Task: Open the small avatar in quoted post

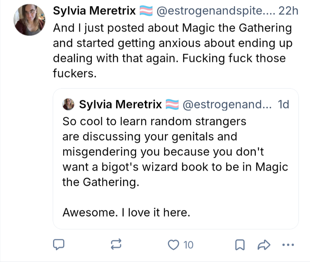Action: [x=69, y=104]
